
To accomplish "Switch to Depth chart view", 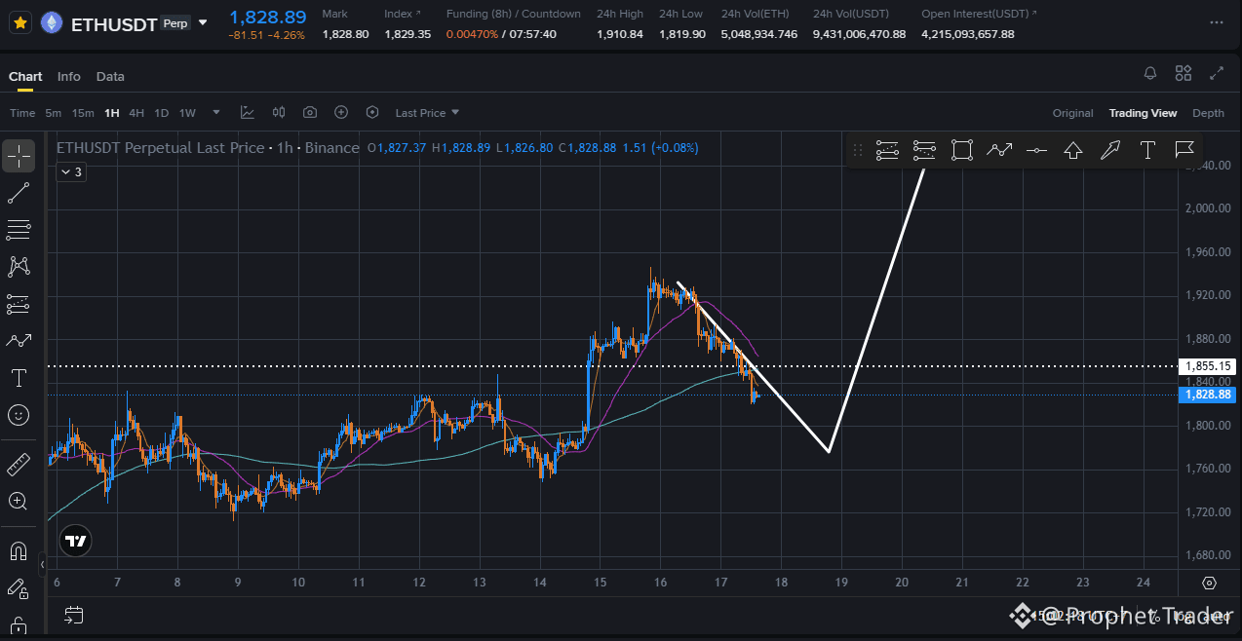I will (1208, 113).
